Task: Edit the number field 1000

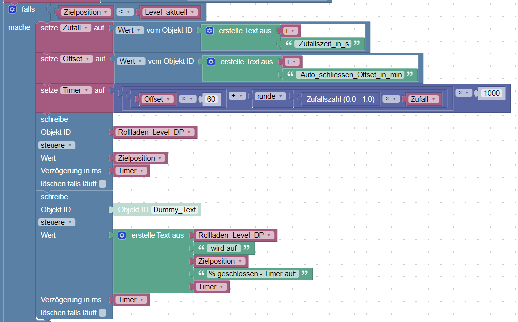Action: click(492, 93)
